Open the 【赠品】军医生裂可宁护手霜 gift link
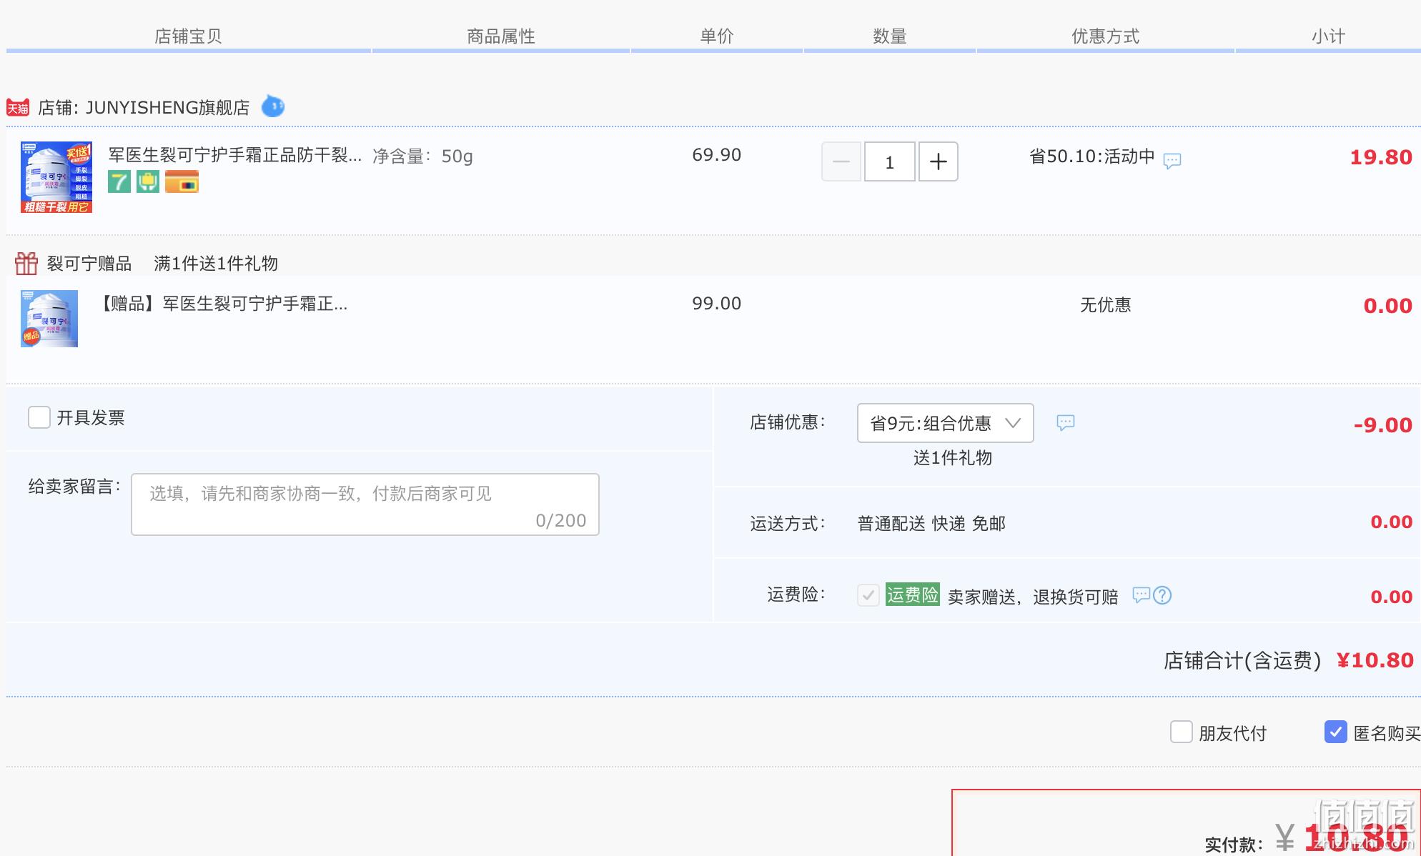The width and height of the screenshot is (1421, 856). 222,304
